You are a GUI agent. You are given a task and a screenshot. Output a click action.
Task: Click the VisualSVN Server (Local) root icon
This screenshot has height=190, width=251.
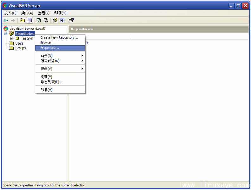(x=6, y=29)
